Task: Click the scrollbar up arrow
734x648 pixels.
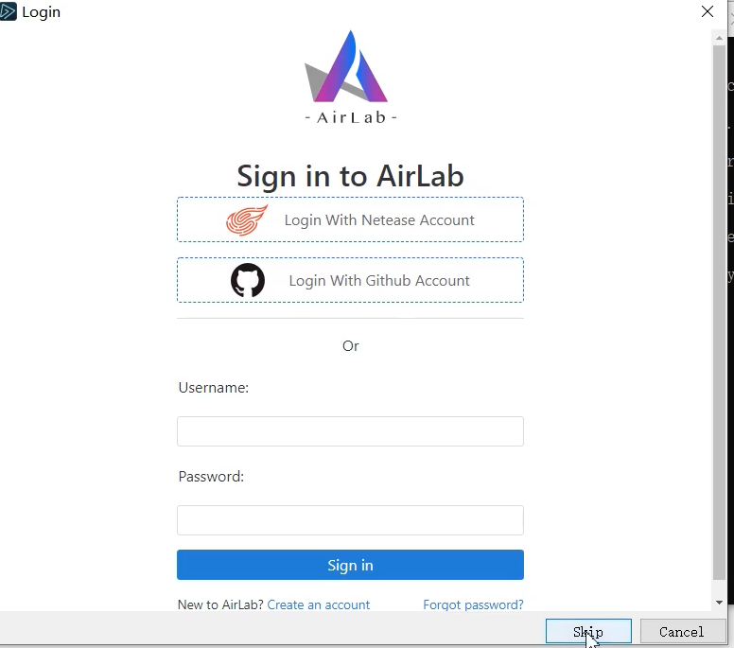Action: (720, 36)
